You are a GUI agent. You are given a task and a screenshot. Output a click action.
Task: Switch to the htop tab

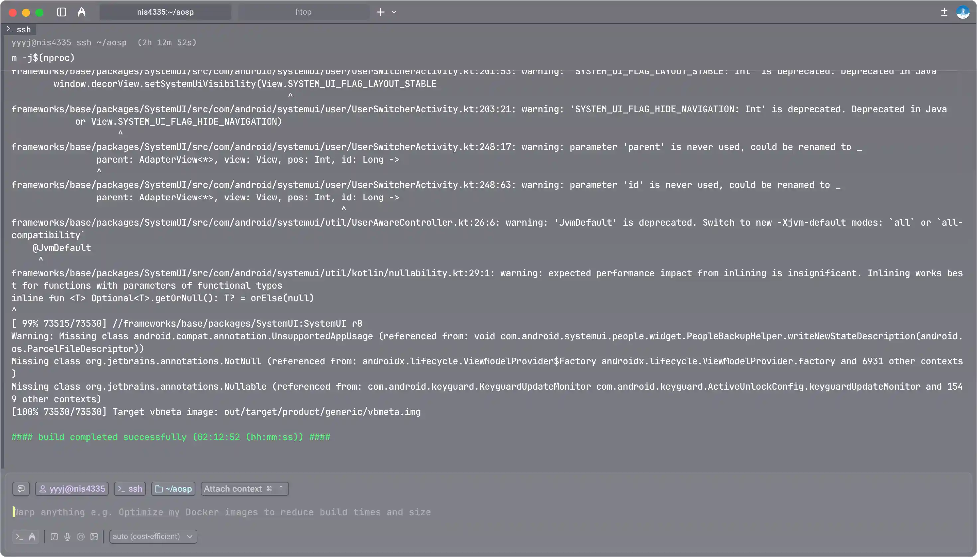point(303,12)
